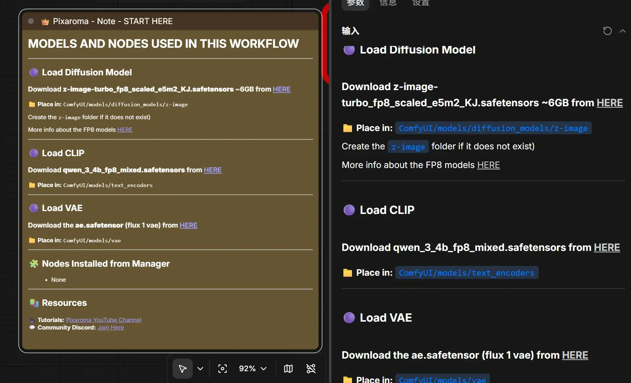This screenshot has width=631, height=383.
Task: Click MODELS AND NODES USED heading in note
Action: 164,43
